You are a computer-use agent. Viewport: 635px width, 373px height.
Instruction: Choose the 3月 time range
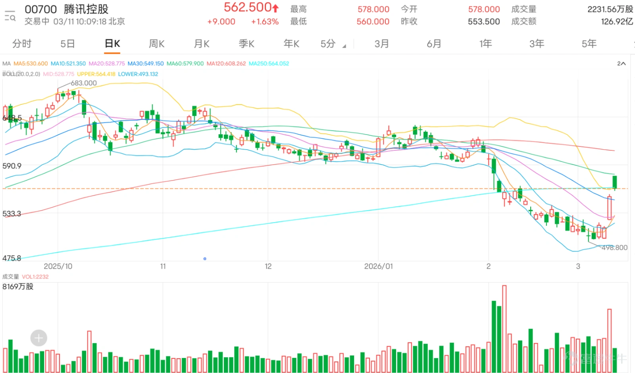point(381,44)
